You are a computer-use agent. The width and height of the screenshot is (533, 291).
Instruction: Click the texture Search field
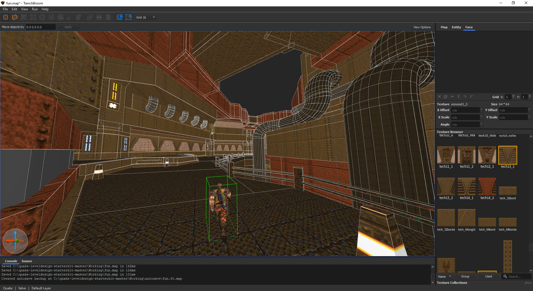point(517,276)
